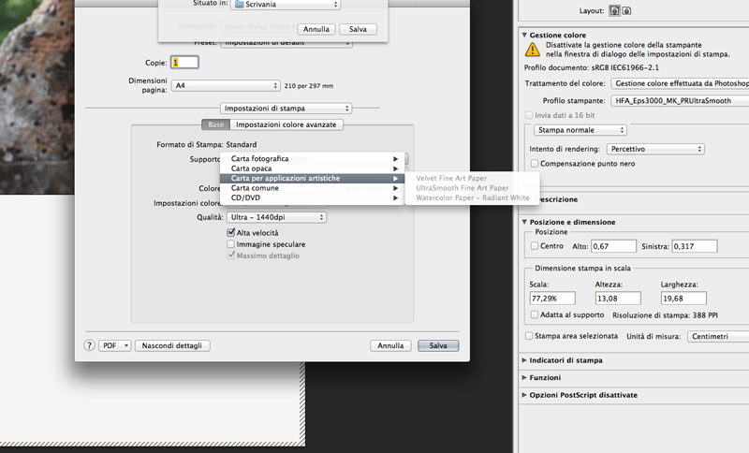The height and width of the screenshot is (453, 749).
Task: Expand the Indicatori di stampa section
Action: click(523, 359)
